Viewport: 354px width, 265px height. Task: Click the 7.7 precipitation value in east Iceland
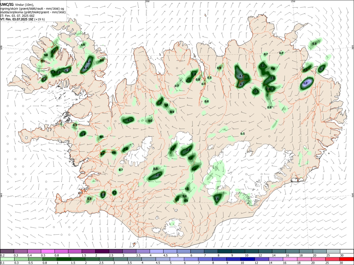[x=305, y=83]
